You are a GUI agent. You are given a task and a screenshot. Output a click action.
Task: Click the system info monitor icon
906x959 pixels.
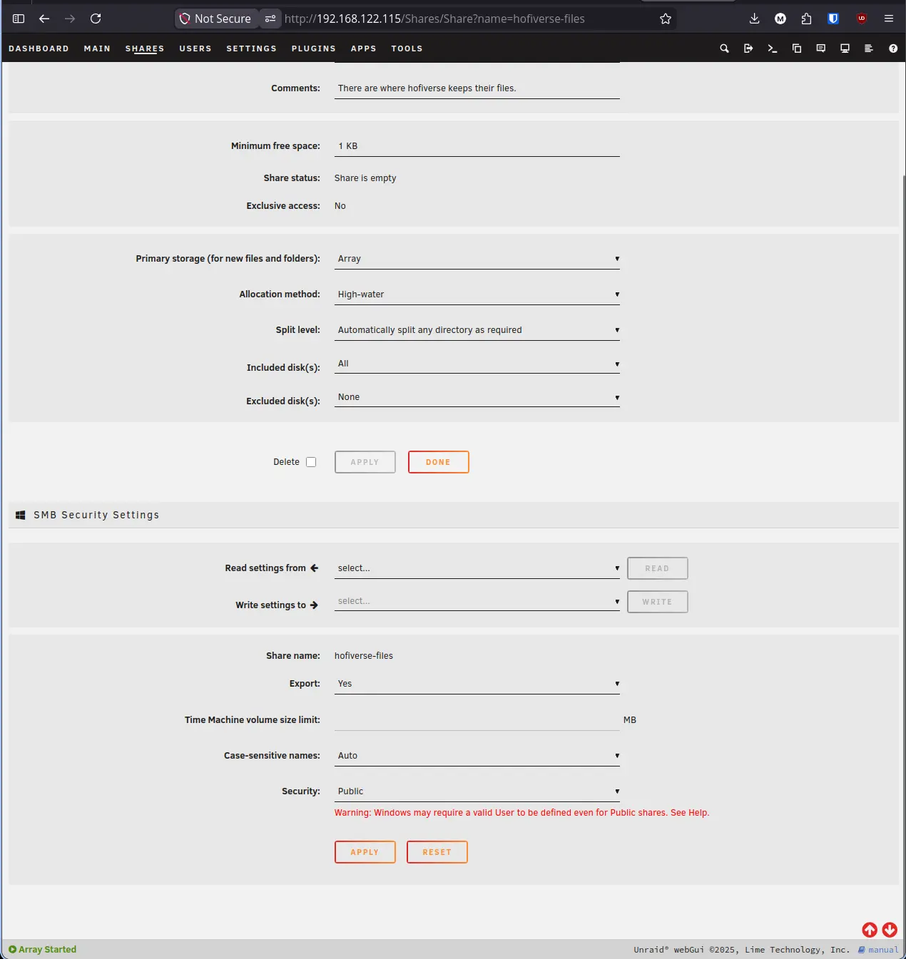click(845, 48)
